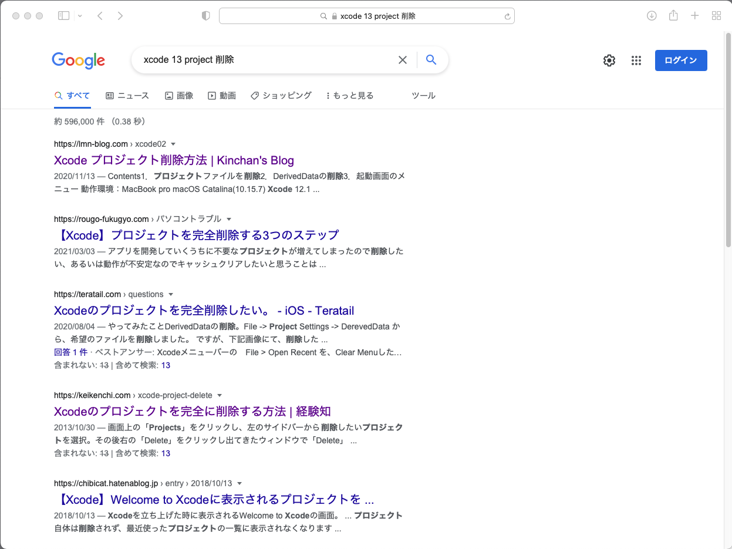
Task: Open sidebar options chevron
Action: click(x=80, y=16)
